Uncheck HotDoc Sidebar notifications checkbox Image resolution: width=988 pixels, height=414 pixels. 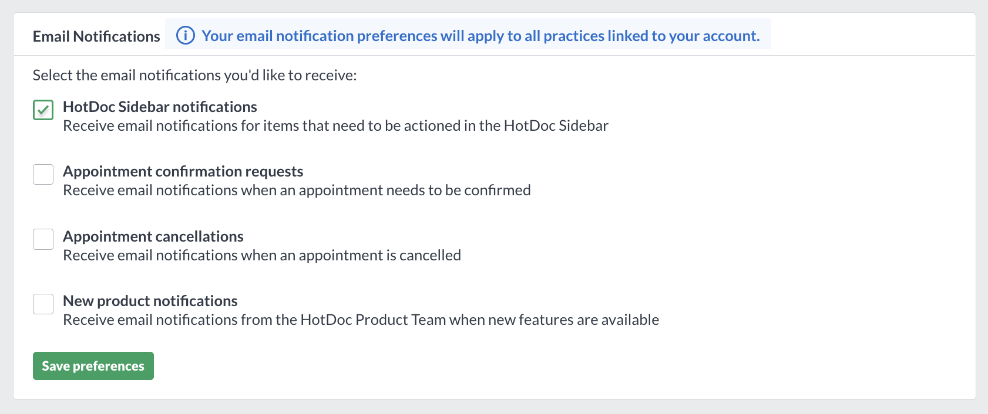click(x=43, y=110)
